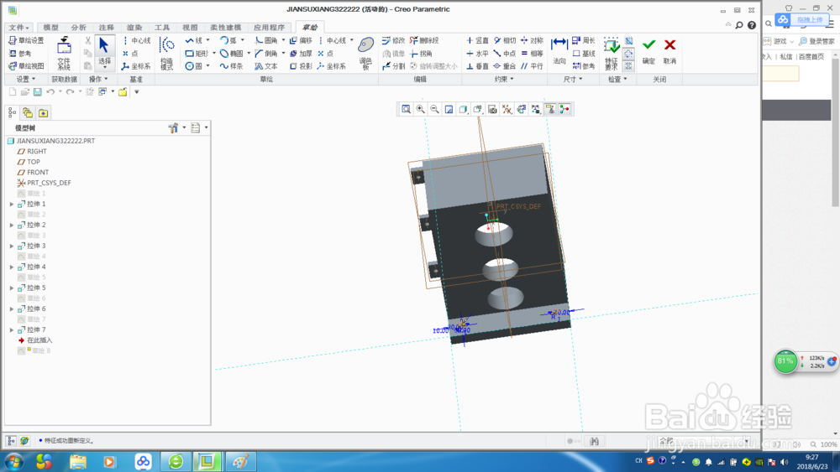Expand the 操作 group dropdown

pyautogui.click(x=98, y=79)
